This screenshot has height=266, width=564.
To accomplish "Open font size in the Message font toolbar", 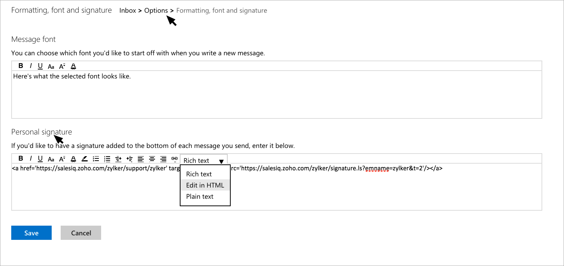I will [62, 66].
